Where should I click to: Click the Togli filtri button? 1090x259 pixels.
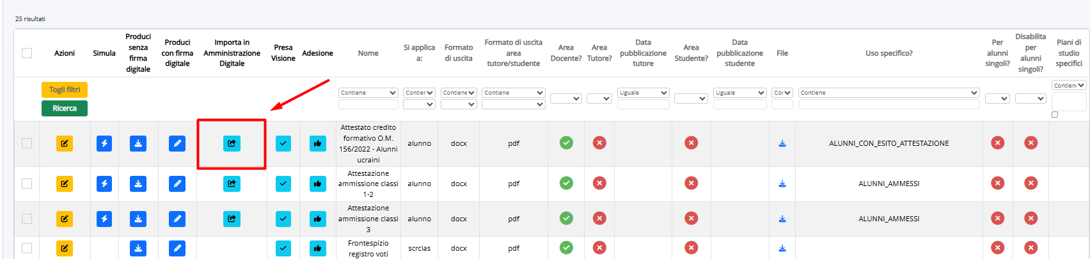coord(65,90)
